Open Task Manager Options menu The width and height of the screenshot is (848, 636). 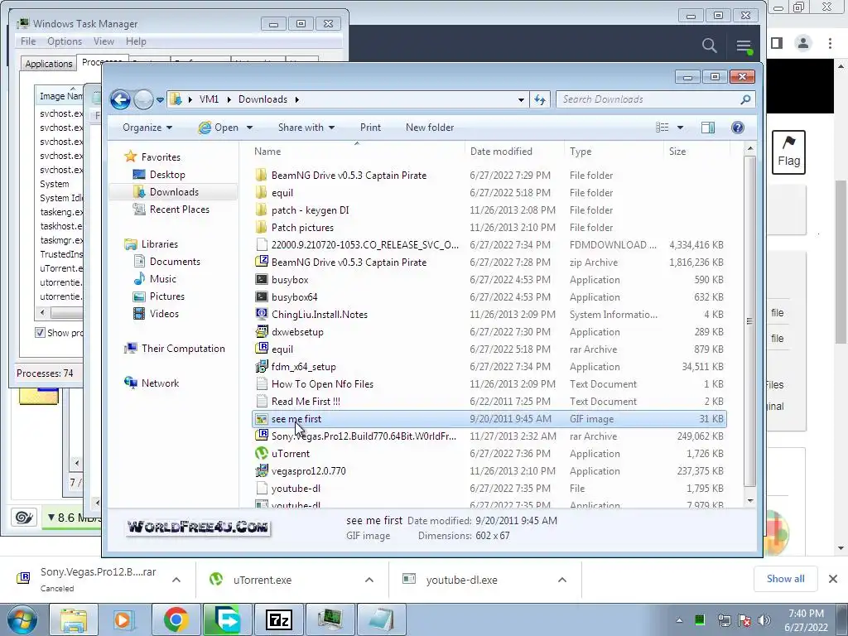tap(65, 41)
